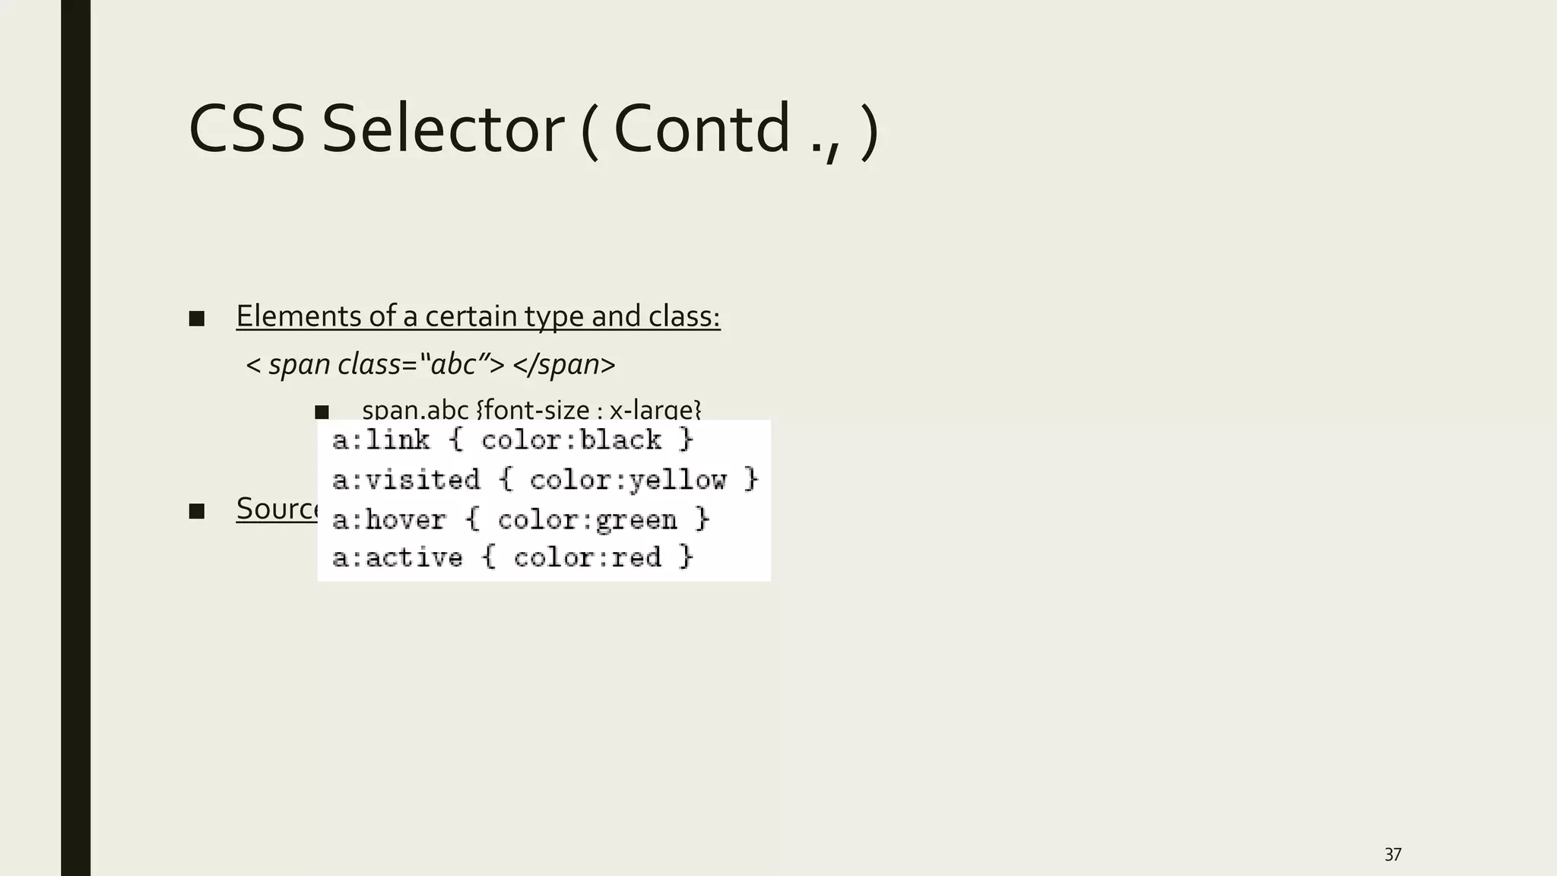The height and width of the screenshot is (876, 1557).
Task: Click the word Contd in the title
Action: pyautogui.click(x=701, y=129)
